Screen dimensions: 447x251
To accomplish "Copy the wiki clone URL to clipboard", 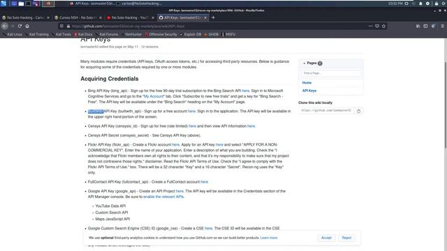I will (358, 111).
